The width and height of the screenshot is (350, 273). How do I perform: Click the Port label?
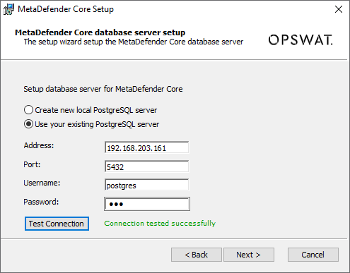(32, 164)
